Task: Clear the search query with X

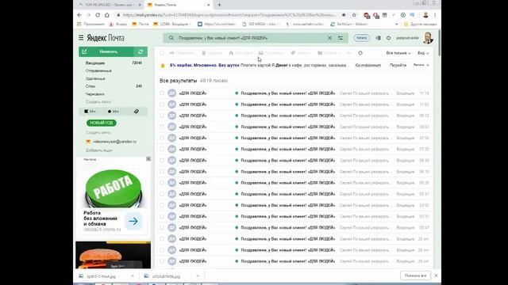Action: [329, 38]
